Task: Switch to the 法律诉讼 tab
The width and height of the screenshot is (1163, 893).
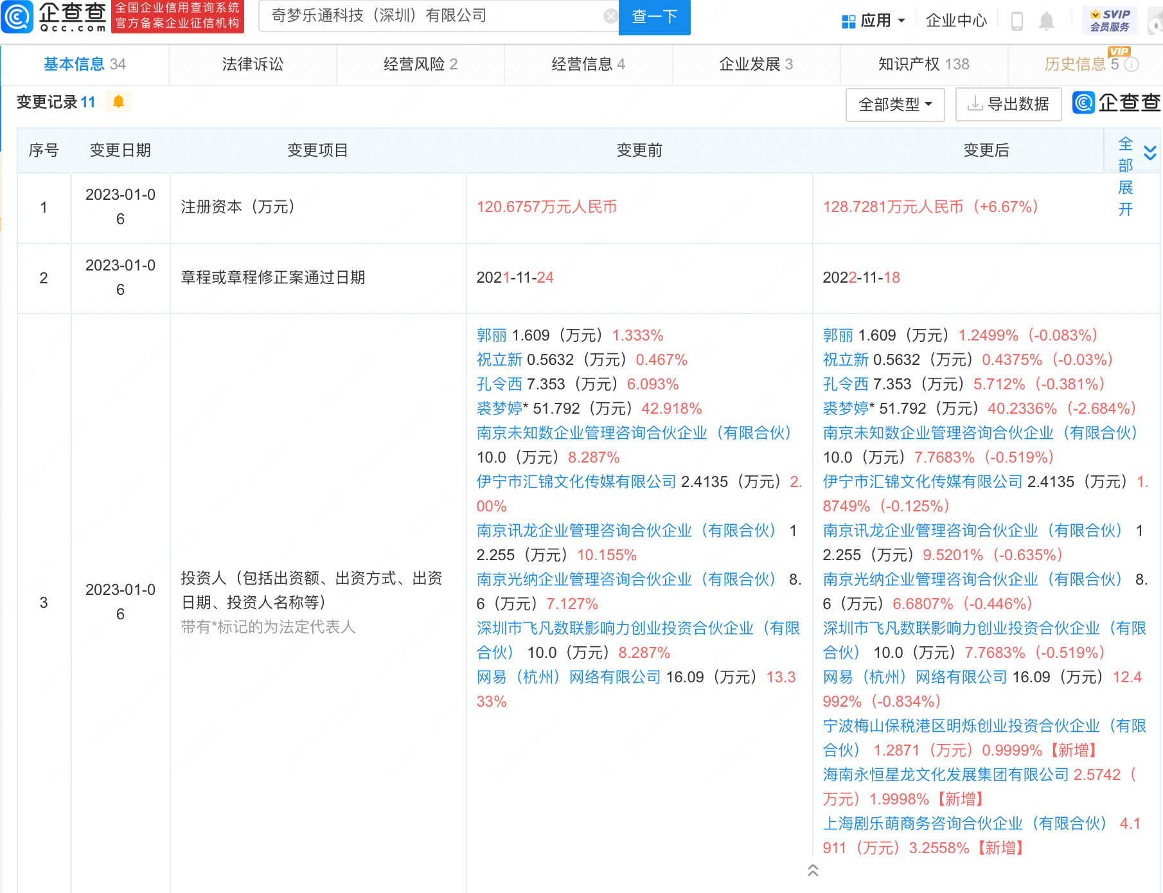Action: [x=252, y=64]
